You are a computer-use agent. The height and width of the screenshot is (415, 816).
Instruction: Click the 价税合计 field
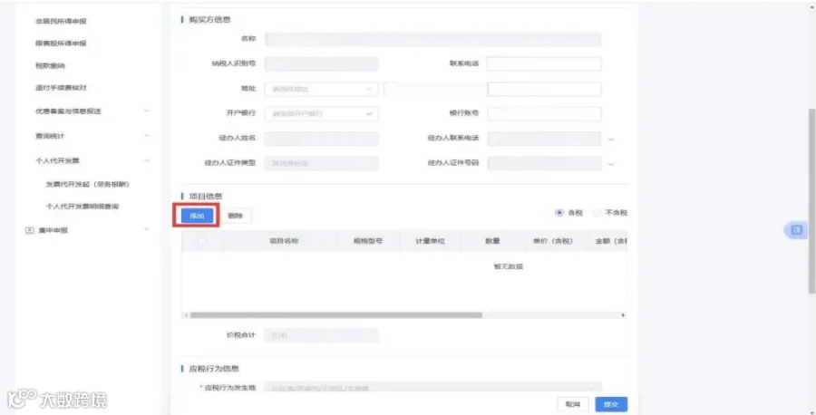point(321,335)
